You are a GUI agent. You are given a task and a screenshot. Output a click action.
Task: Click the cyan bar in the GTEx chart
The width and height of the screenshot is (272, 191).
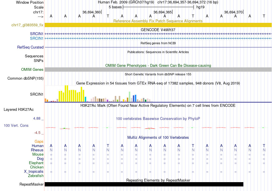pyautogui.click(x=85, y=99)
